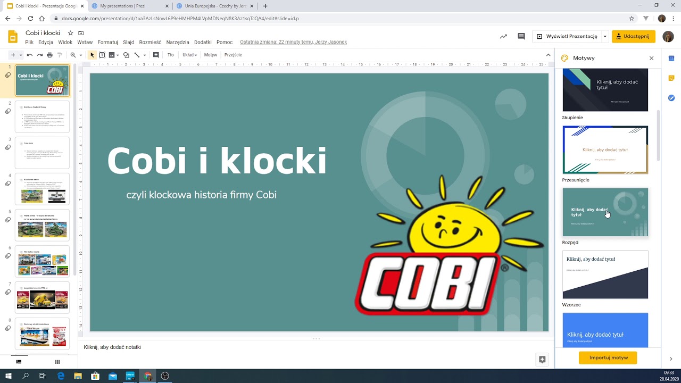Open the Pomoc menu
The height and width of the screenshot is (383, 681).
click(225, 42)
